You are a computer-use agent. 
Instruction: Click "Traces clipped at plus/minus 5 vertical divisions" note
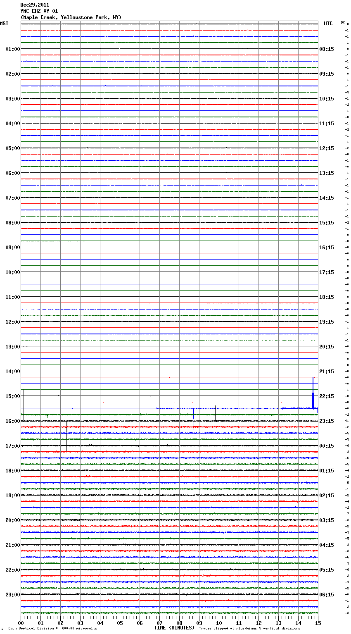(249, 629)
